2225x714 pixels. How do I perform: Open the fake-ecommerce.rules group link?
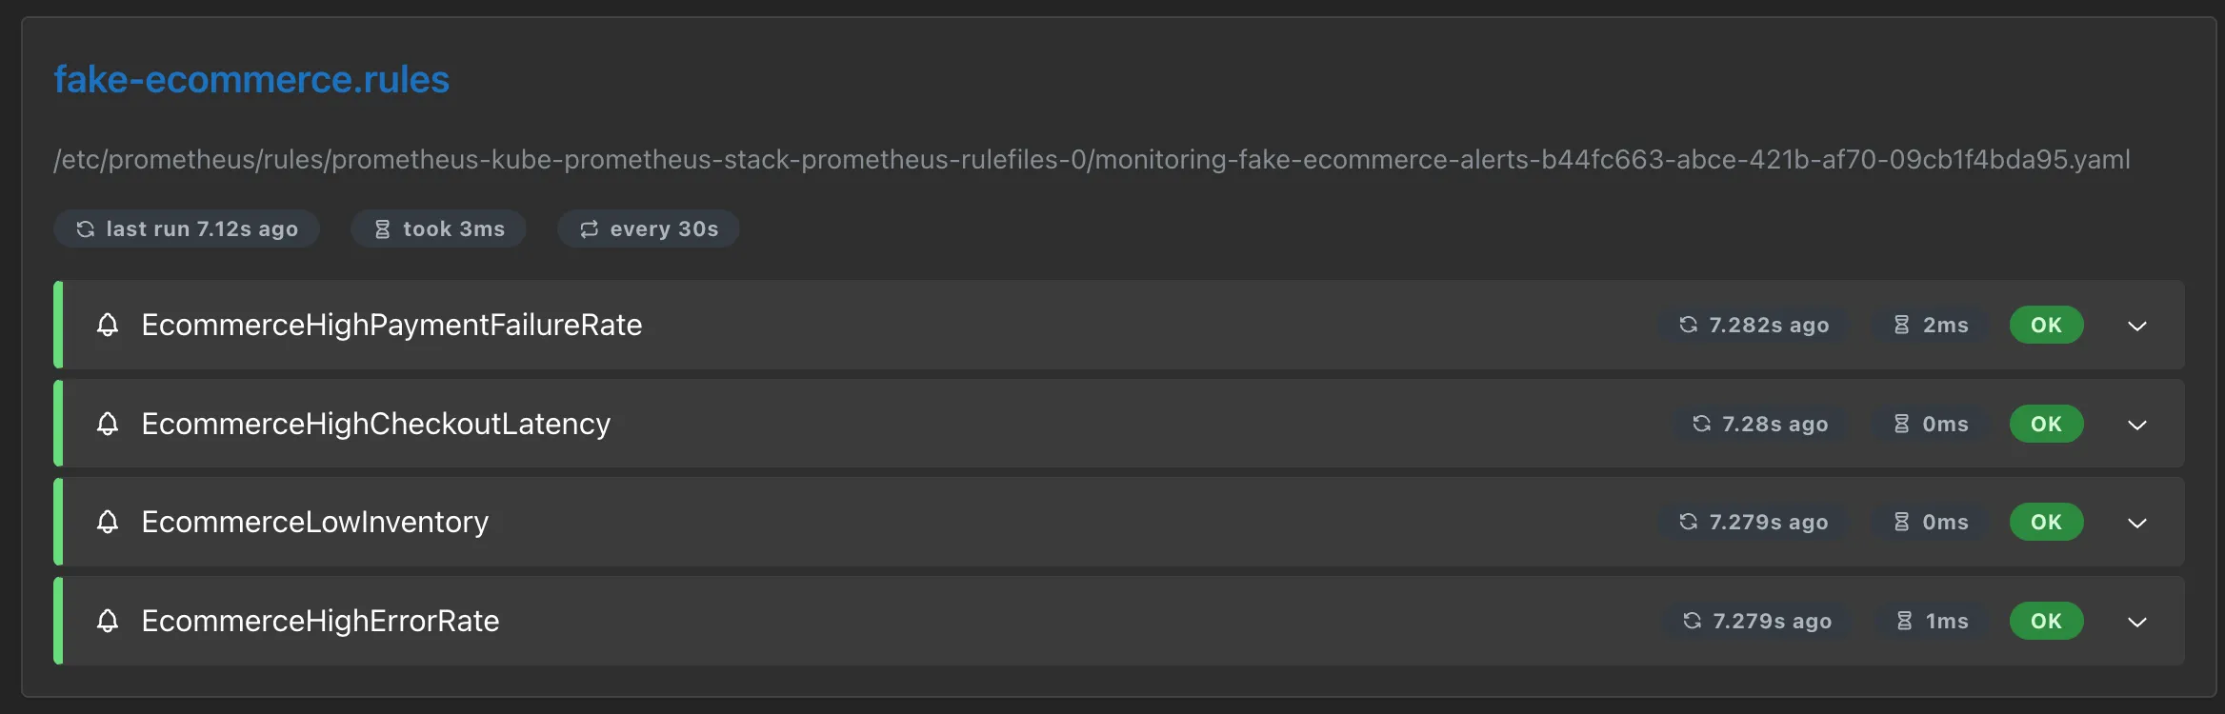pyautogui.click(x=251, y=79)
